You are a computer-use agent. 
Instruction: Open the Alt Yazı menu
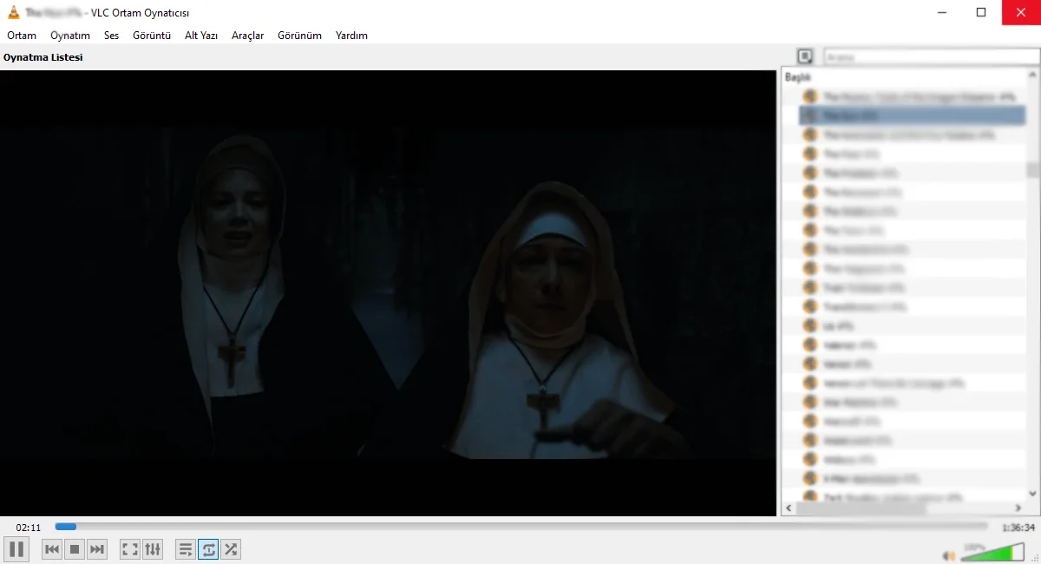(x=201, y=36)
